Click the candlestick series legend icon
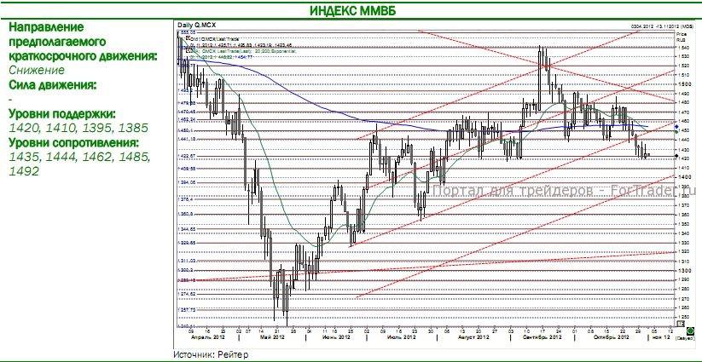Viewport: 702px width, 362px height. (x=189, y=39)
